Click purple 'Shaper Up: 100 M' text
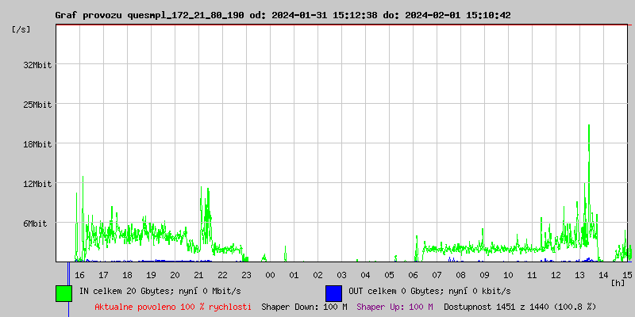635x317 pixels. click(x=394, y=307)
